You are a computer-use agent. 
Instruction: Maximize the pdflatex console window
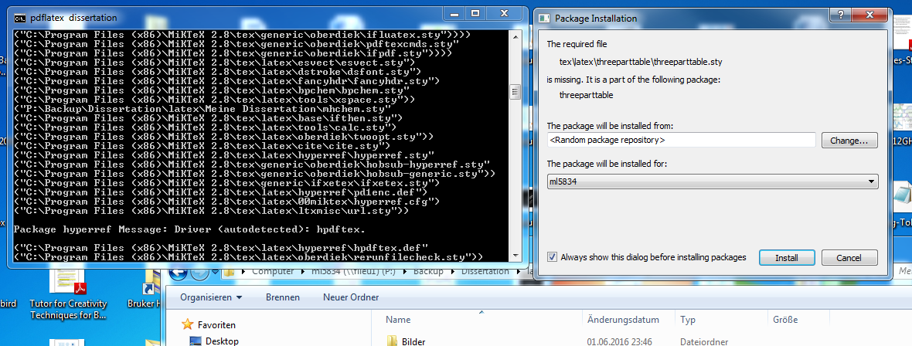click(x=475, y=13)
